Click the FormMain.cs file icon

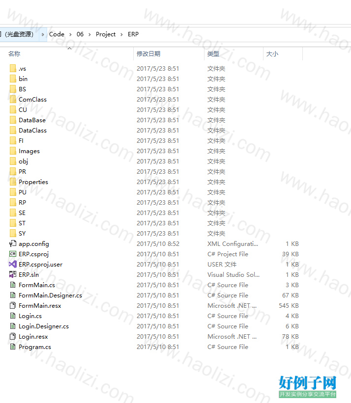(x=13, y=285)
